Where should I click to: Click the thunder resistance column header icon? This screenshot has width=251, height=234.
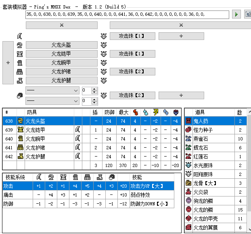156,112
